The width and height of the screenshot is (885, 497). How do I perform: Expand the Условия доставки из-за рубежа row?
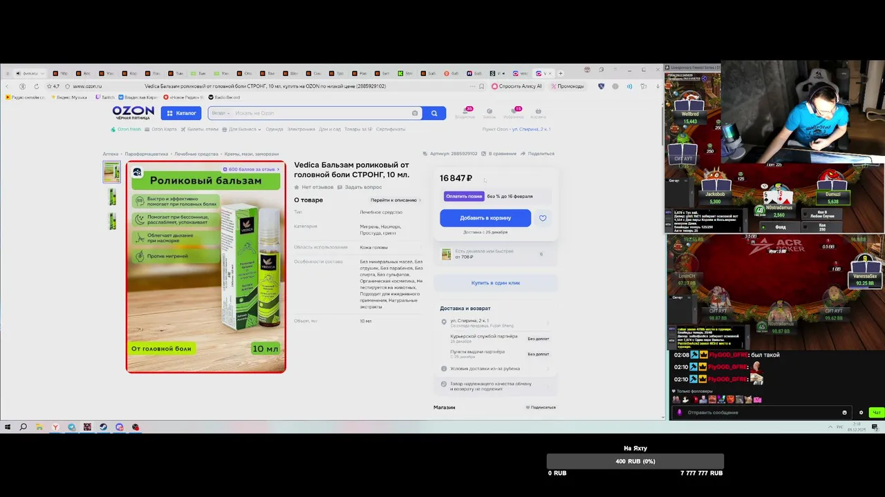coord(495,369)
